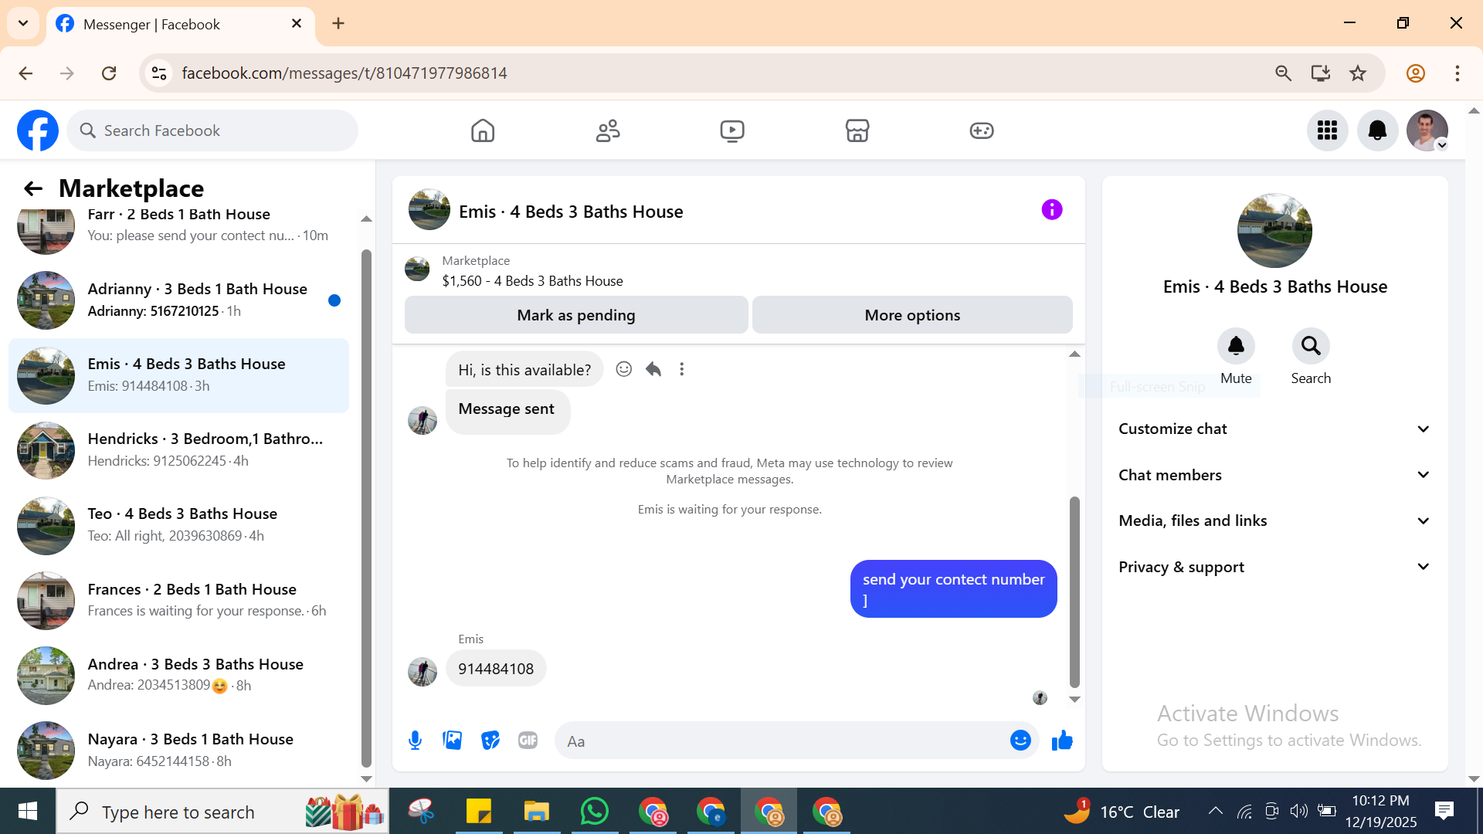Open the Facebook Home tab
The height and width of the screenshot is (834, 1483).
pos(483,131)
